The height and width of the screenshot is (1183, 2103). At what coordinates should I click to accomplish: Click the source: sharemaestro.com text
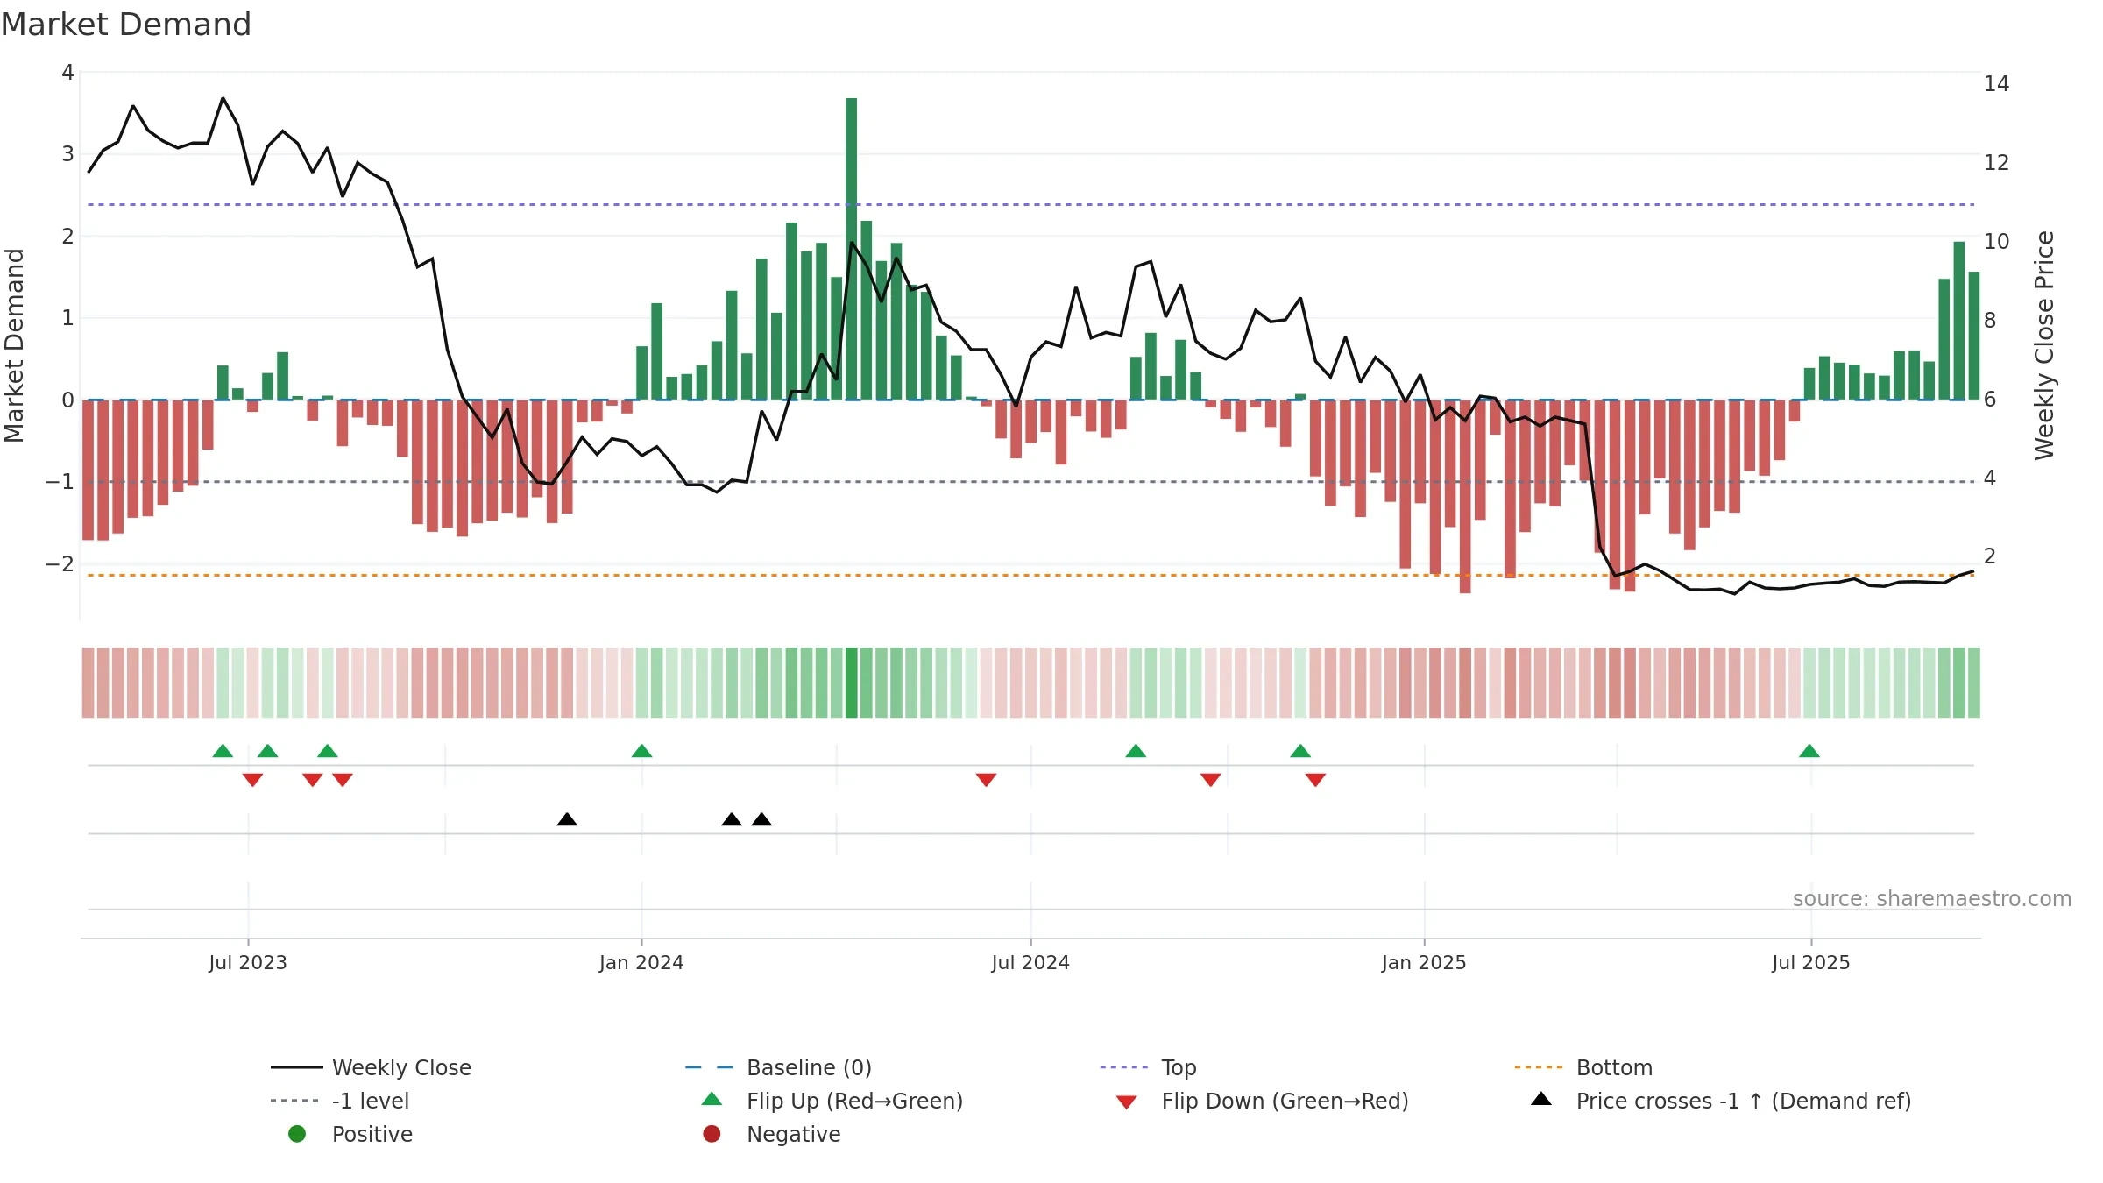pos(1932,898)
